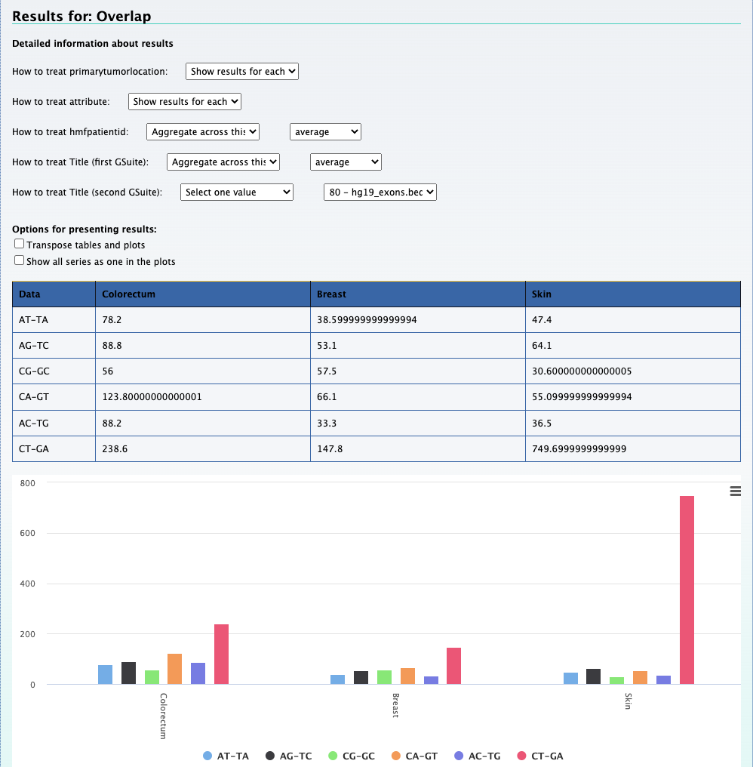
Task: Click the Breast CT-GA red bar
Action: click(x=453, y=666)
